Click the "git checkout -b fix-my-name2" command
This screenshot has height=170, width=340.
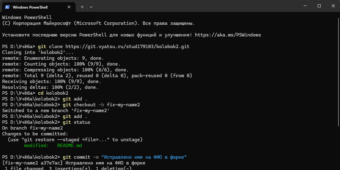(x=101, y=105)
